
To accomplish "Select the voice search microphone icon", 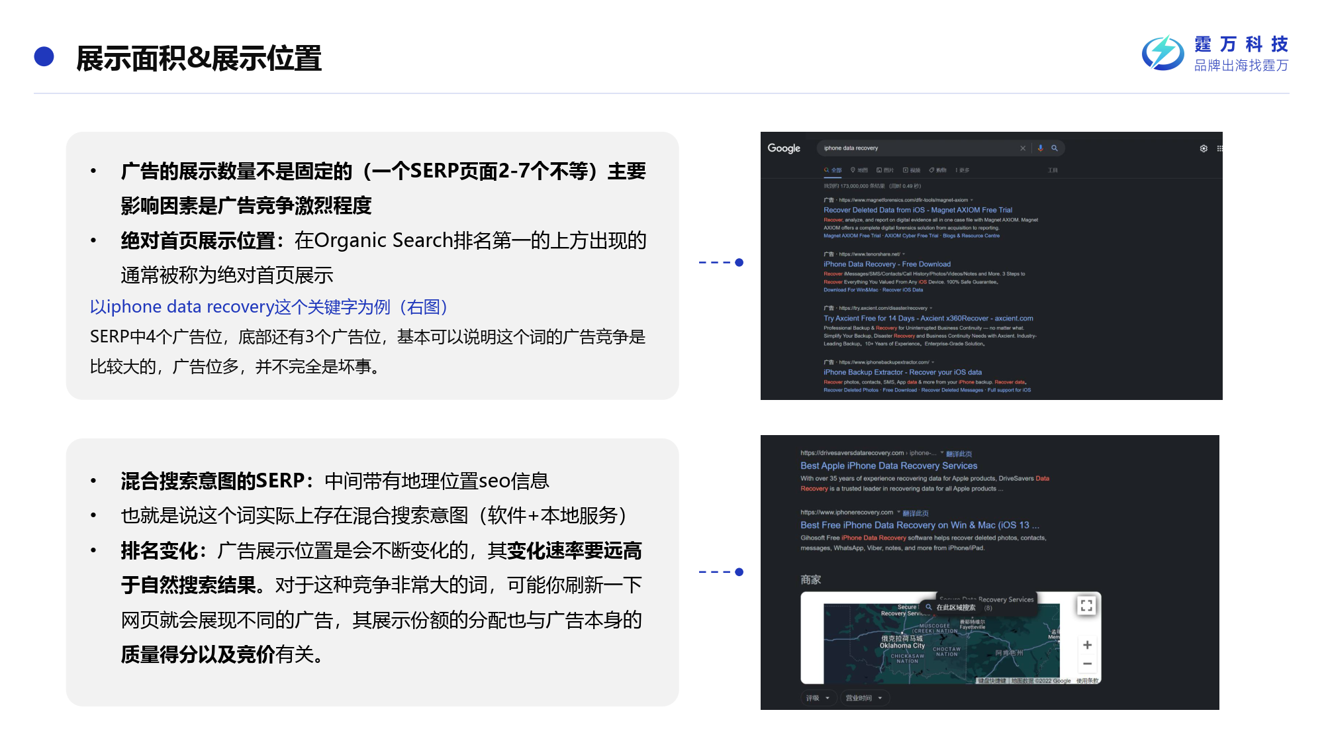I will click(1041, 148).
